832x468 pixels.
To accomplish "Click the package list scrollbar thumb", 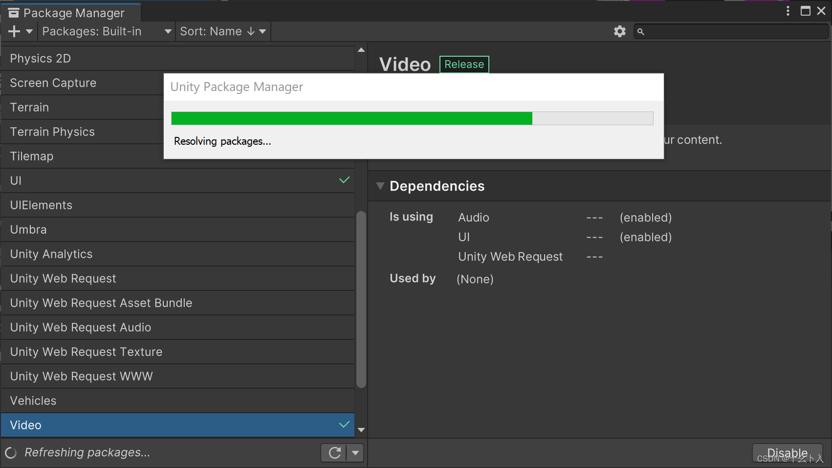I will [x=361, y=299].
